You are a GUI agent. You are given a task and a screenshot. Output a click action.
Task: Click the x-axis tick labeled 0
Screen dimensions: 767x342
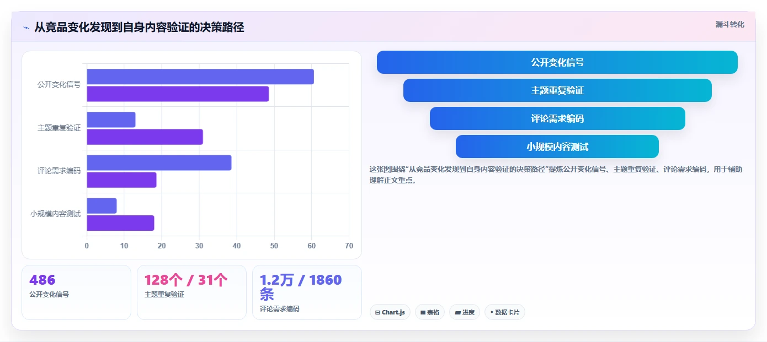coord(87,246)
